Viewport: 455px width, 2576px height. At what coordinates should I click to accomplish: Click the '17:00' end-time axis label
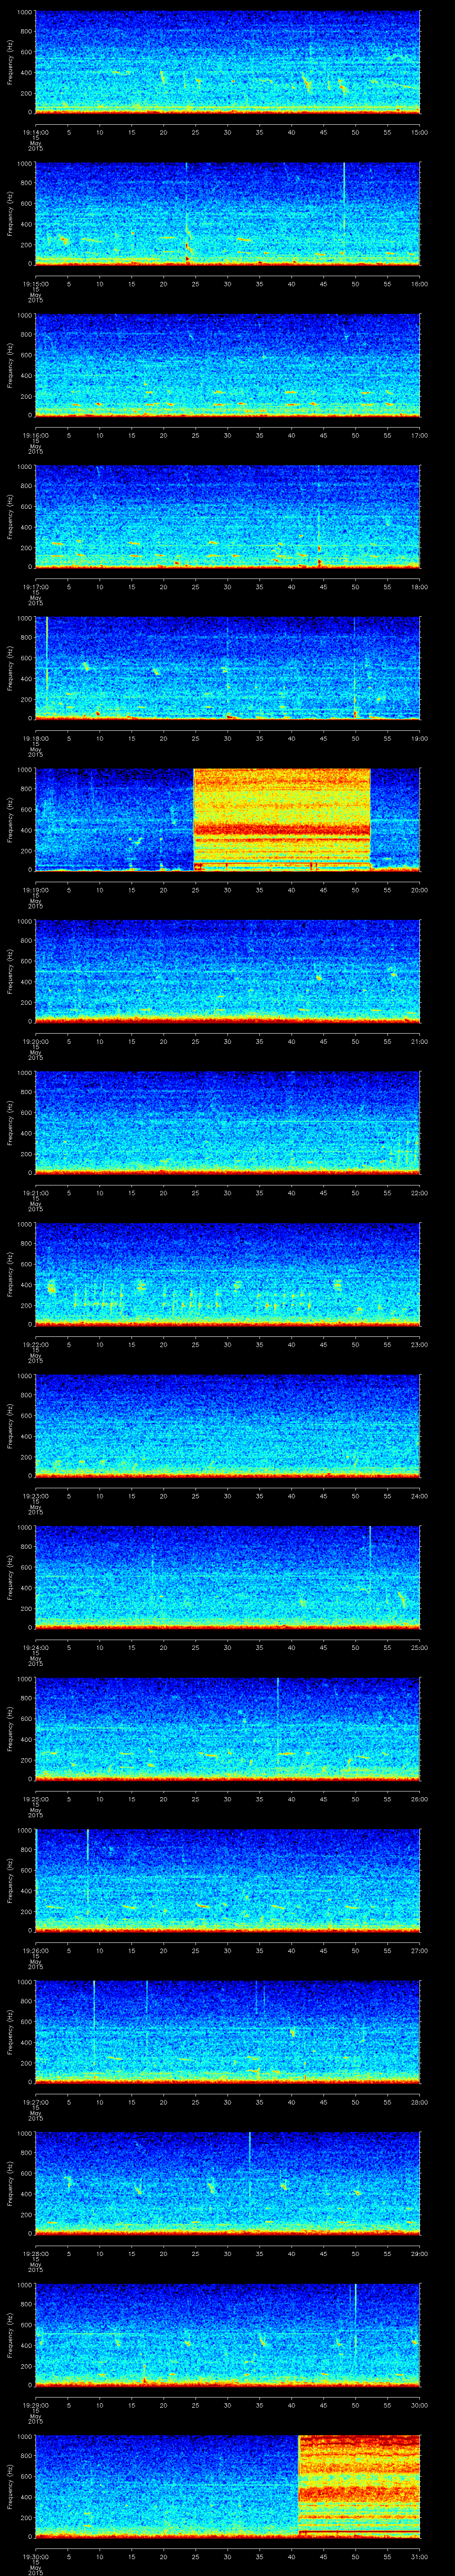pyautogui.click(x=419, y=435)
